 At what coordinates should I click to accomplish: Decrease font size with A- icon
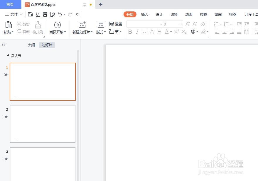pos(195,24)
